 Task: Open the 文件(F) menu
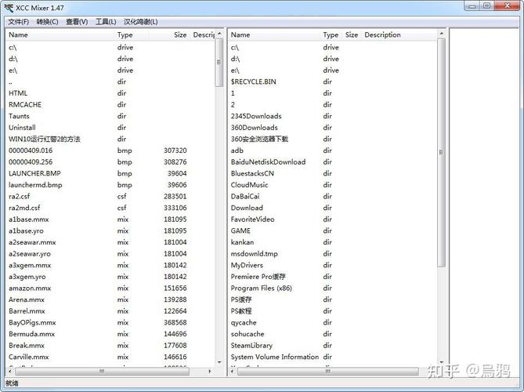(x=18, y=21)
